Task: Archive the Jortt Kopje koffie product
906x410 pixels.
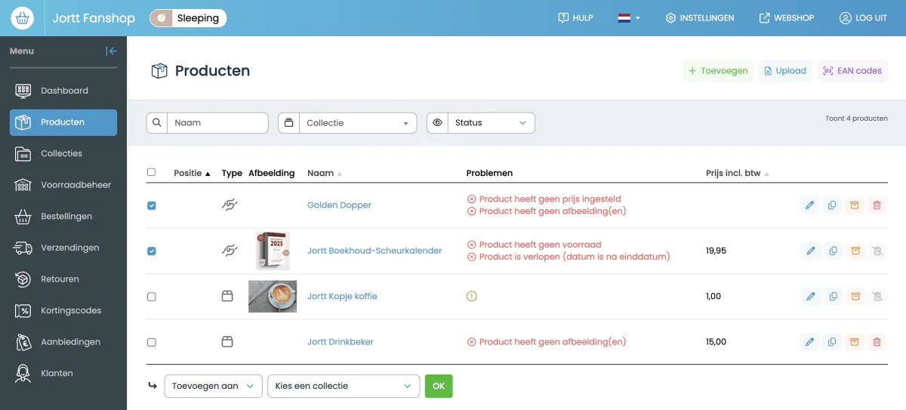Action: pos(855,297)
